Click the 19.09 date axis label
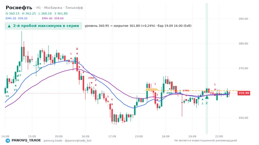 point(192,136)
